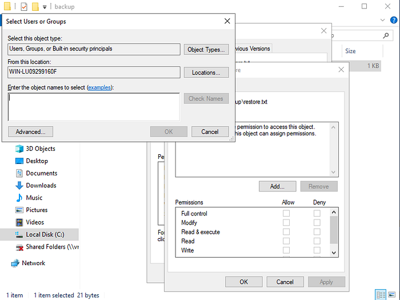Open the disconnected Shared Folders drive icon

pyautogui.click(x=19, y=247)
